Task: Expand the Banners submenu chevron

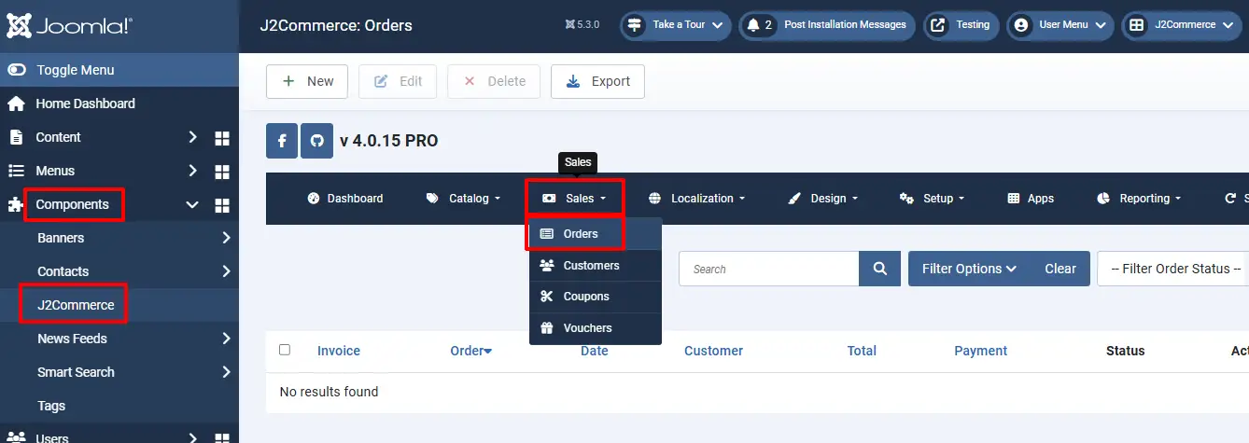Action: pyautogui.click(x=226, y=238)
